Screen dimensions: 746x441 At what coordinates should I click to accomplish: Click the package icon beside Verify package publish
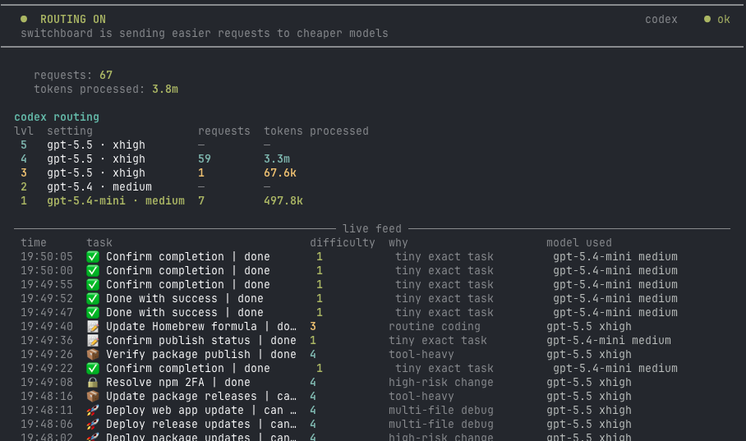93,355
